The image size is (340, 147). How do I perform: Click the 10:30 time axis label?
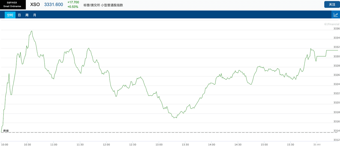point(27,144)
